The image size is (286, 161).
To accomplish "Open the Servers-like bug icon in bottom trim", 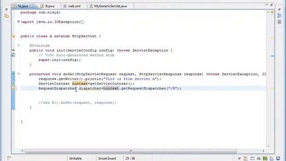I will (259, 158).
